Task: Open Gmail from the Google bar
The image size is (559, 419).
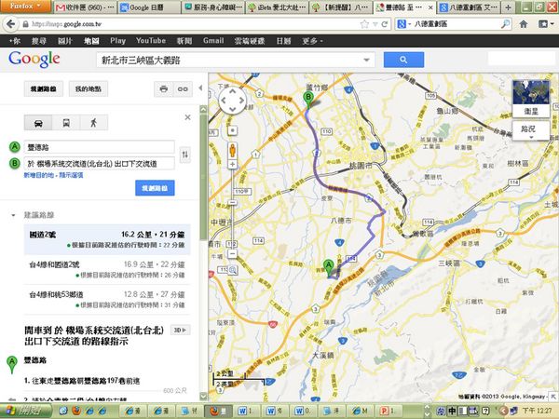Action: [x=212, y=42]
